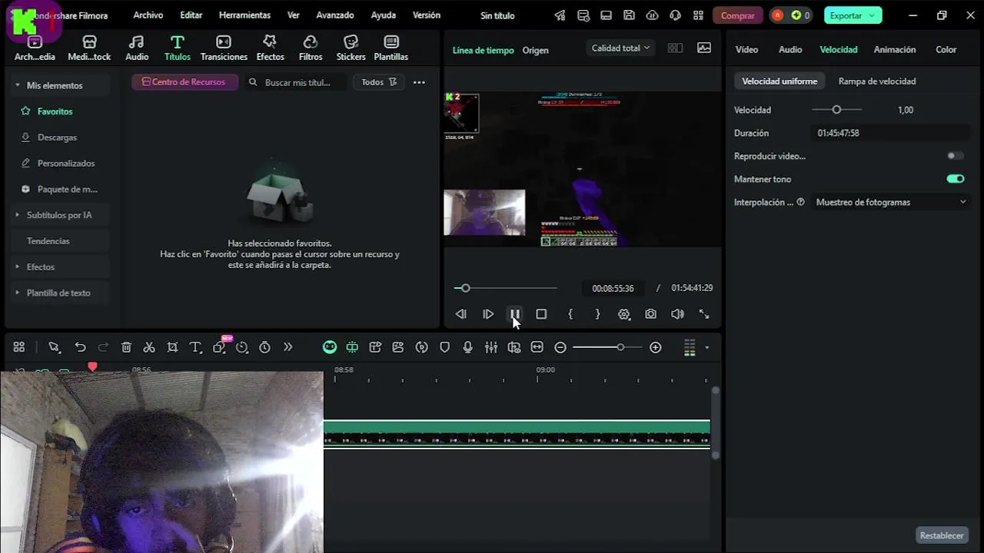Open the Plantillas category

tap(391, 48)
